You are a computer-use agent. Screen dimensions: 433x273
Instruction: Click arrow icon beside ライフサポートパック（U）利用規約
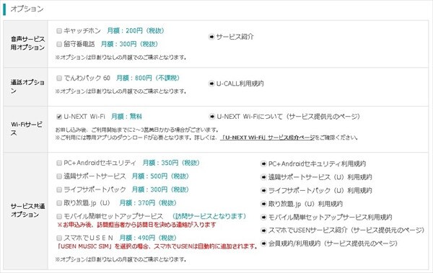(263, 191)
